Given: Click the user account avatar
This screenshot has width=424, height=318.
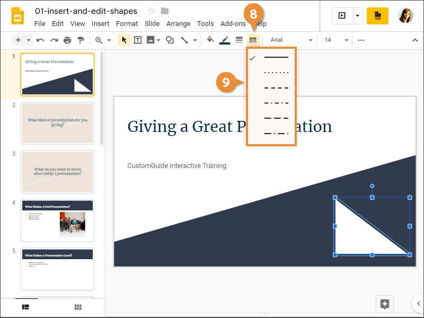Looking at the screenshot, I should pos(405,15).
